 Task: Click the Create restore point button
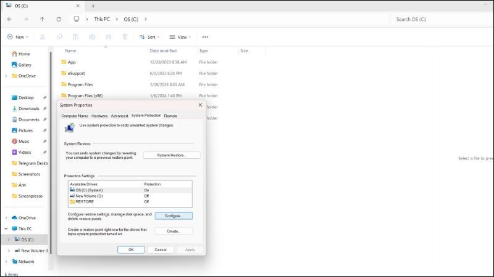[174, 231]
